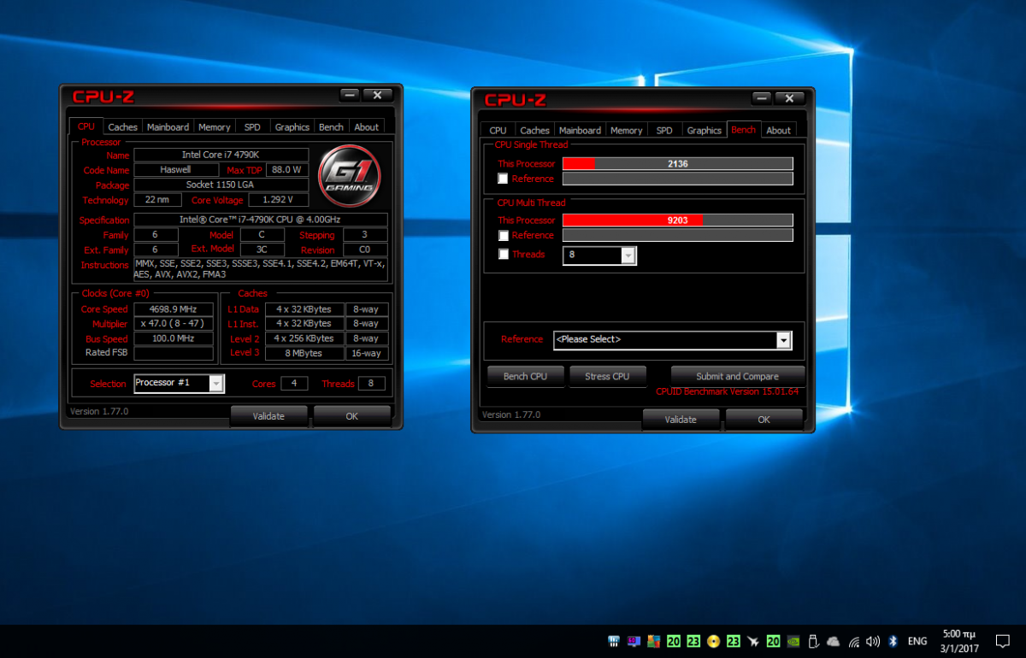Enable the Threads checkbox in Bench window
The image size is (1026, 658).
click(x=503, y=254)
